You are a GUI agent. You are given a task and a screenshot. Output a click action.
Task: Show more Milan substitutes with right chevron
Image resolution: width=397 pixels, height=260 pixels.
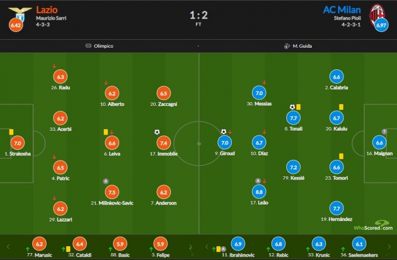pos(389,247)
